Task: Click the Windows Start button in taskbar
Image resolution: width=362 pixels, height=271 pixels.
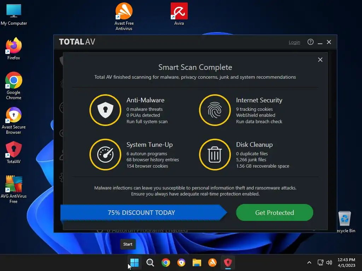Action: (134, 263)
